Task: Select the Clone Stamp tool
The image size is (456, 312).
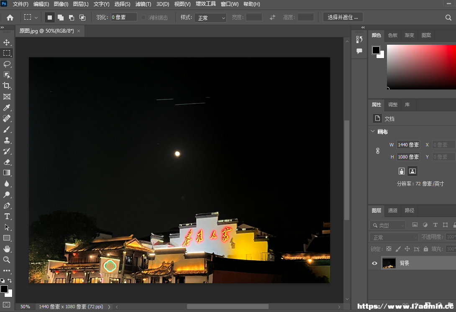Action: pos(7,140)
